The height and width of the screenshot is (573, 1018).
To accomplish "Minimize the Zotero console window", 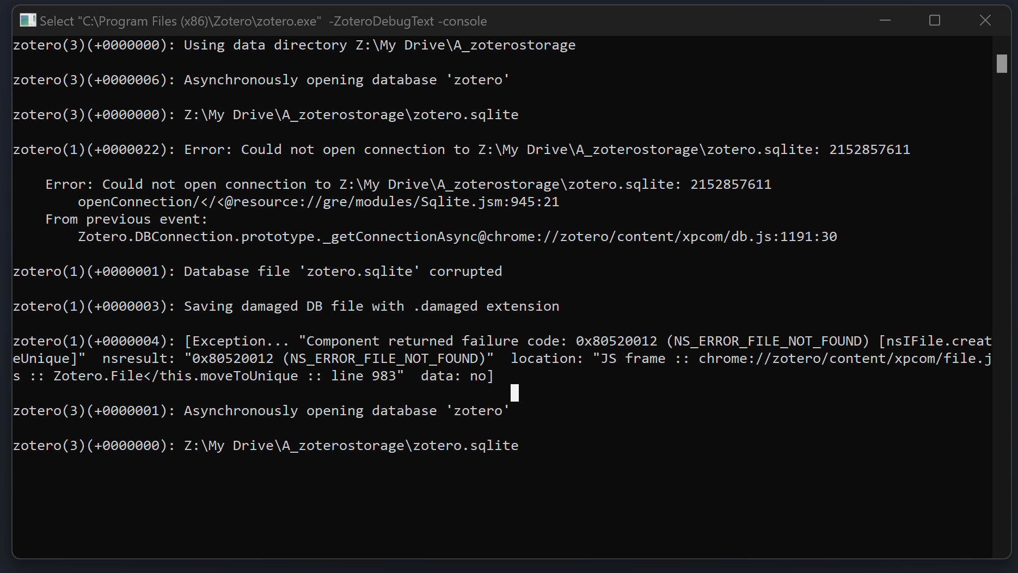I will (x=885, y=21).
